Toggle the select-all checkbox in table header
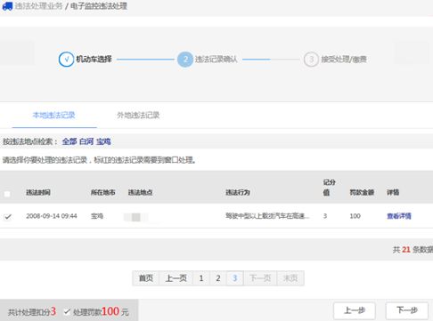 [7, 194]
